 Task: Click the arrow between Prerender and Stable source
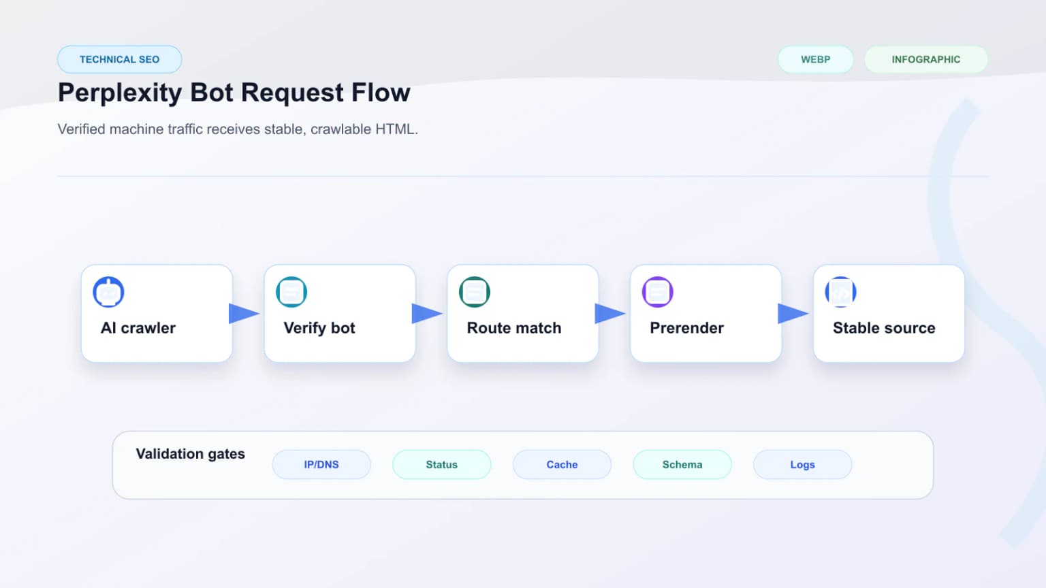pyautogui.click(x=793, y=314)
